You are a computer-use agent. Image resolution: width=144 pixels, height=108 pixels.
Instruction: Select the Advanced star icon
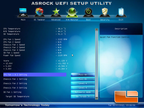pyautogui.click(x=56, y=13)
